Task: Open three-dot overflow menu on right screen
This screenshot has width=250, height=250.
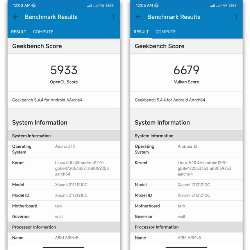Action: click(x=236, y=17)
